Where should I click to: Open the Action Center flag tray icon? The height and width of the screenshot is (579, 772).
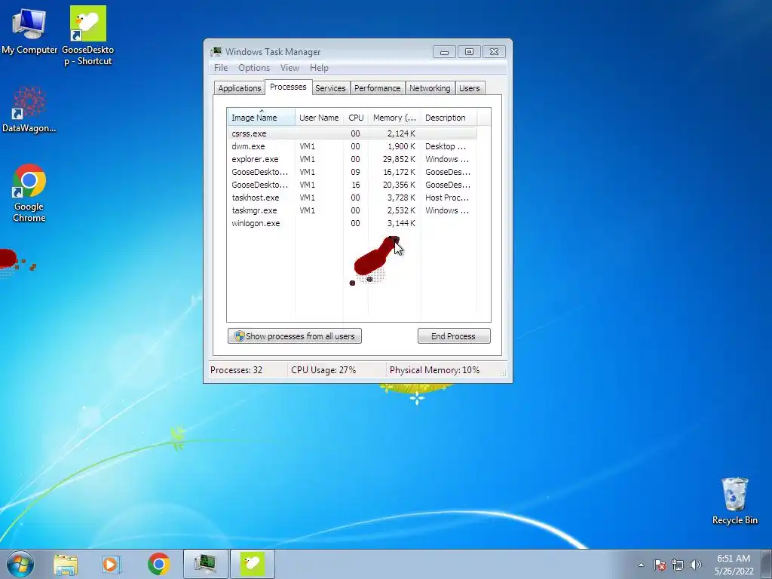(x=659, y=565)
